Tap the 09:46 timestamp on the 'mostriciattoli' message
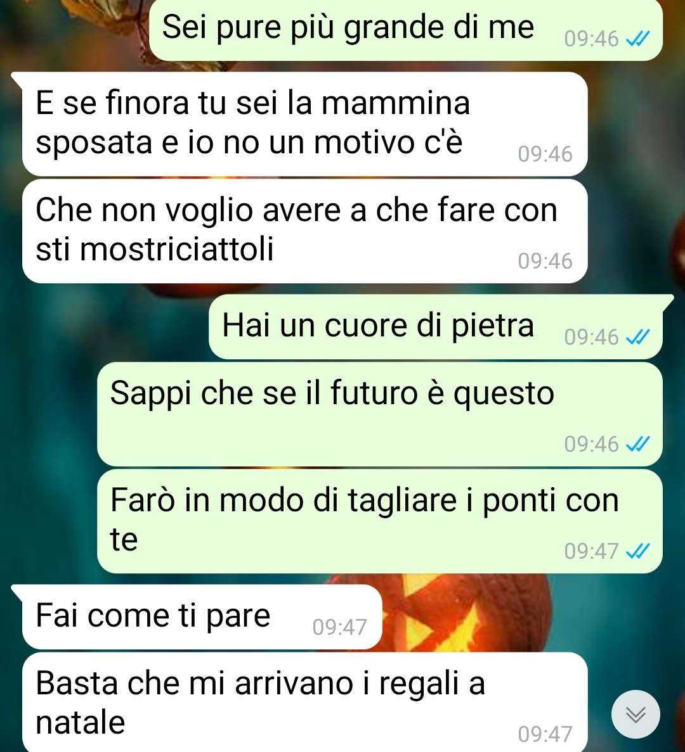Screen dimensions: 685x752 [x=545, y=261]
